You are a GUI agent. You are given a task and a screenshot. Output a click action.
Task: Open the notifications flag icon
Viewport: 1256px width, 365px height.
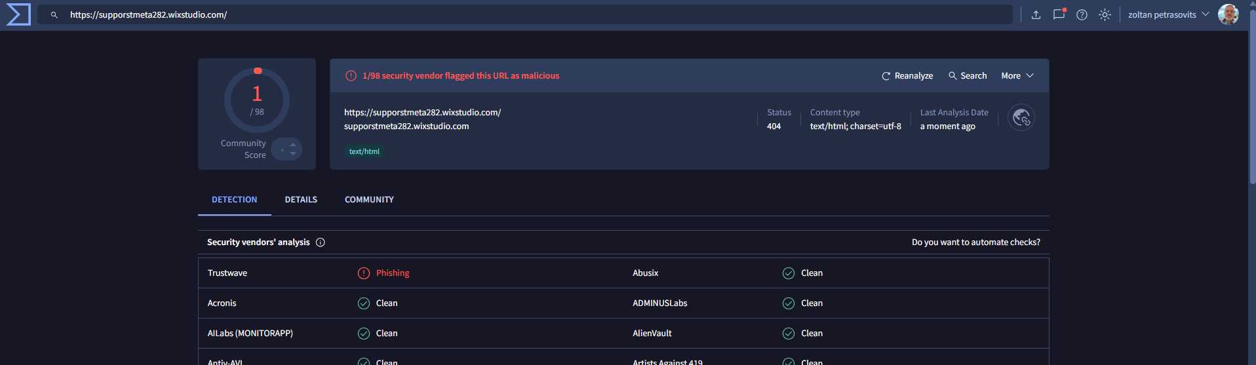point(1059,14)
